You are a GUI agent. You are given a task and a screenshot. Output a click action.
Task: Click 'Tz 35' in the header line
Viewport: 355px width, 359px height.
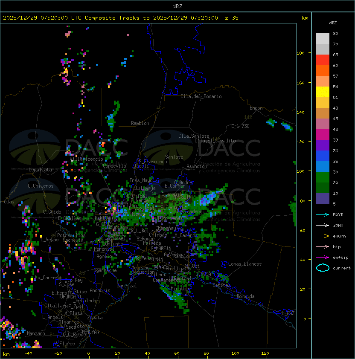coord(230,18)
